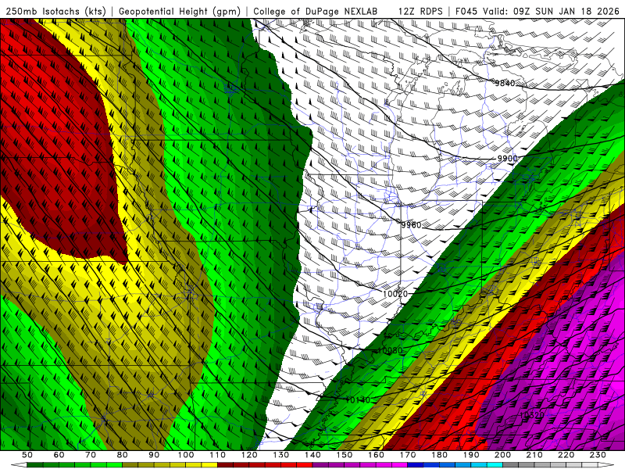Click the 9960 height contour label
The height and width of the screenshot is (469, 625).
point(411,225)
